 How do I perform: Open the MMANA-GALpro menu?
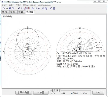[44, 5]
